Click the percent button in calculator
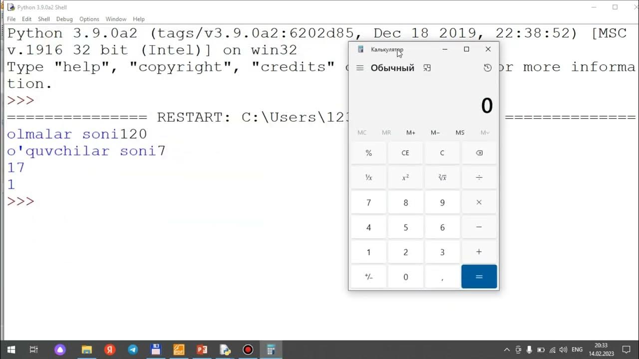The image size is (639, 359). click(x=368, y=153)
